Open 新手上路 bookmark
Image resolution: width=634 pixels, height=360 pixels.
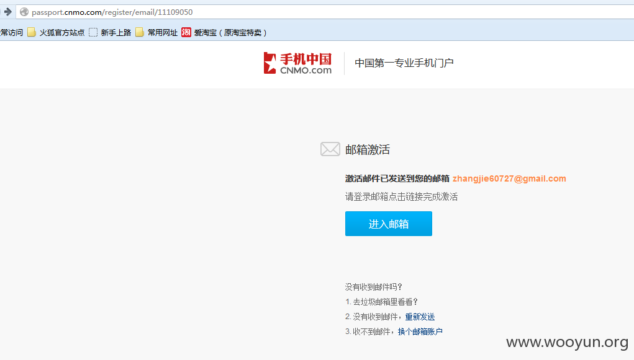(x=110, y=33)
